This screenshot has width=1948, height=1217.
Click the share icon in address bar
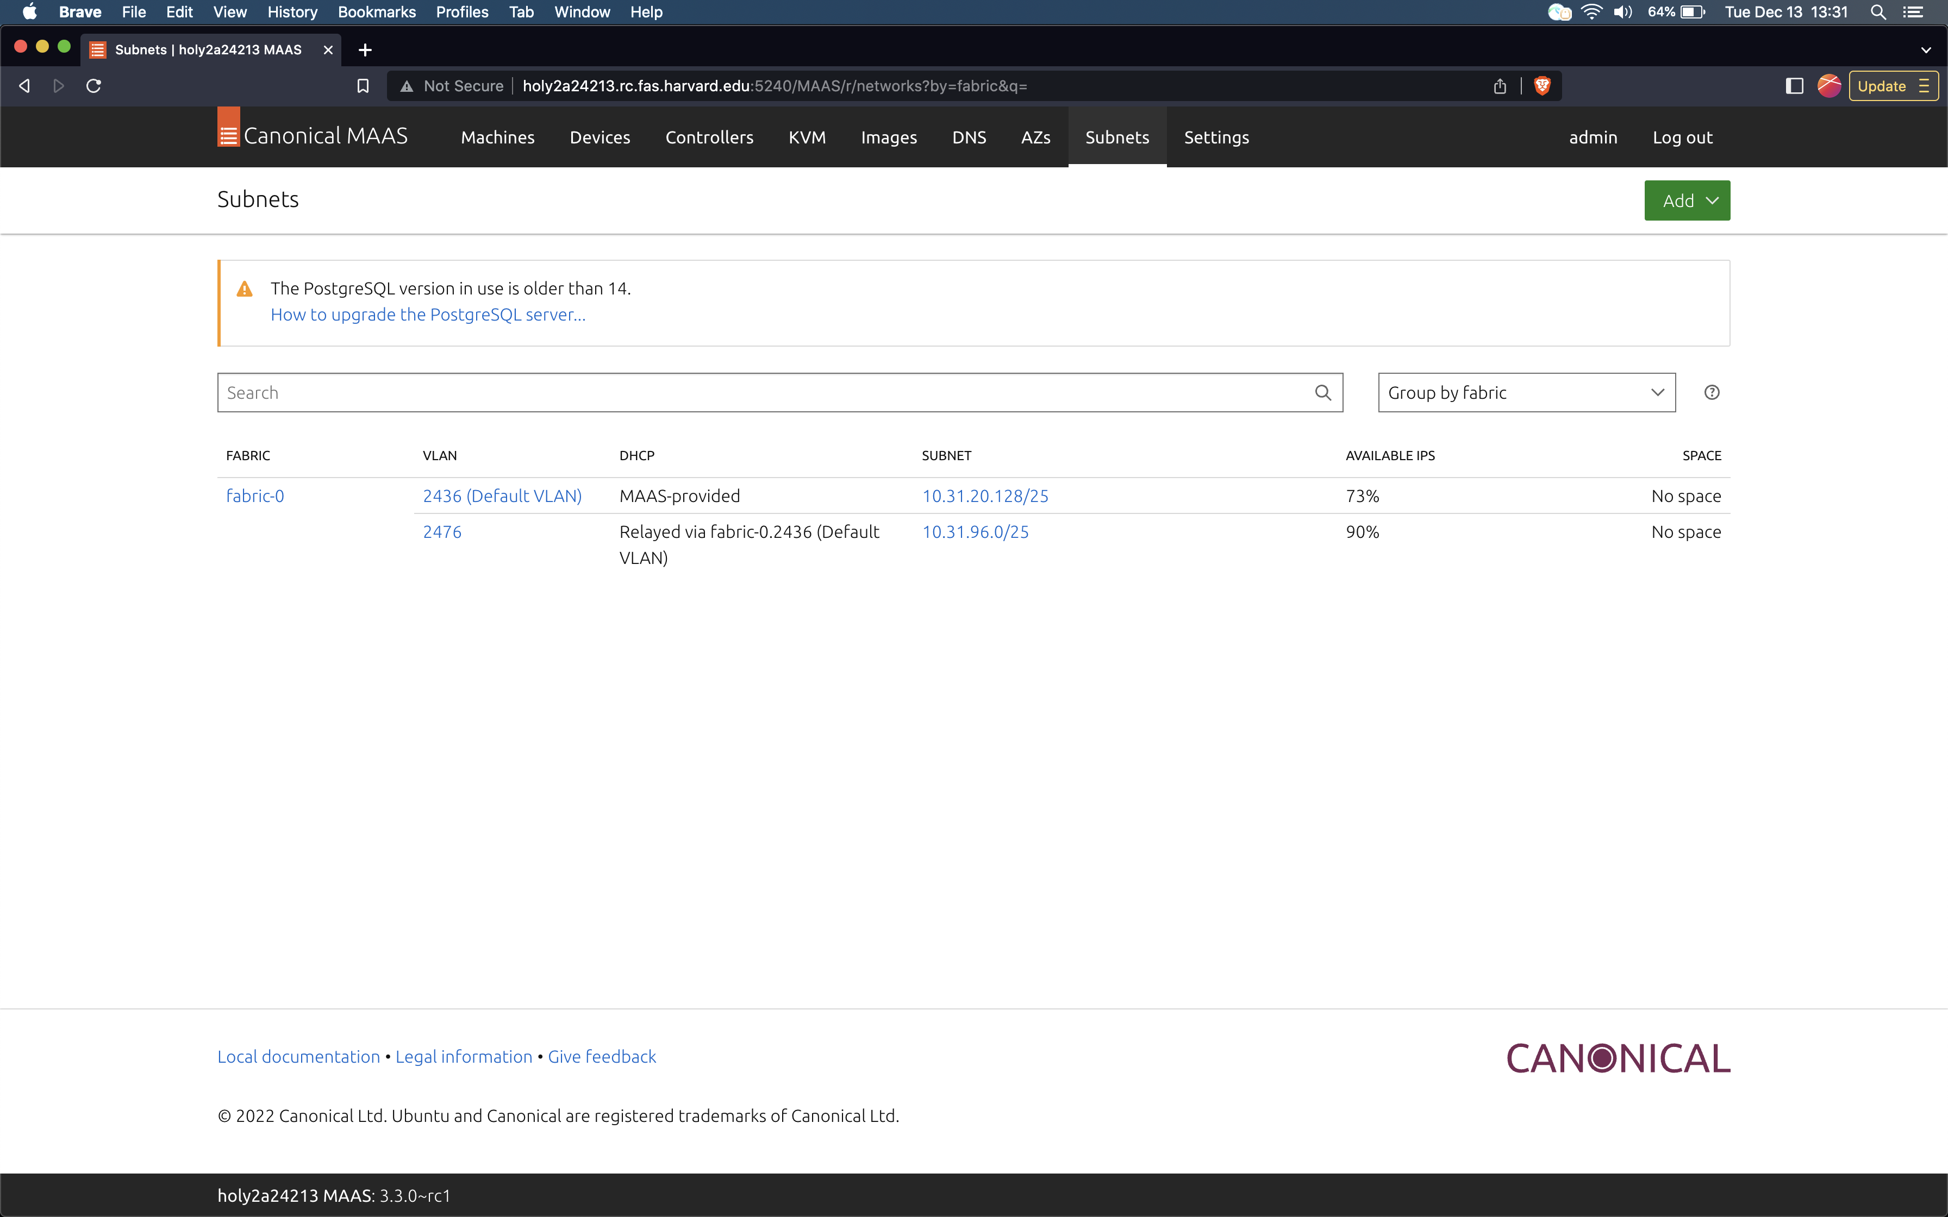1500,86
